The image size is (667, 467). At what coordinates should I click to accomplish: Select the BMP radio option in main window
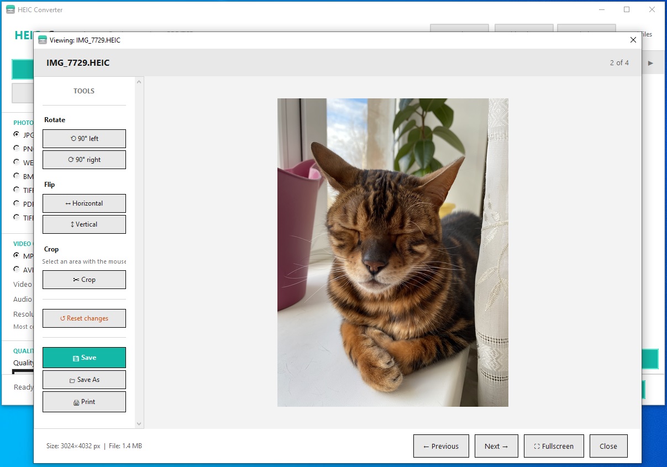click(x=17, y=176)
